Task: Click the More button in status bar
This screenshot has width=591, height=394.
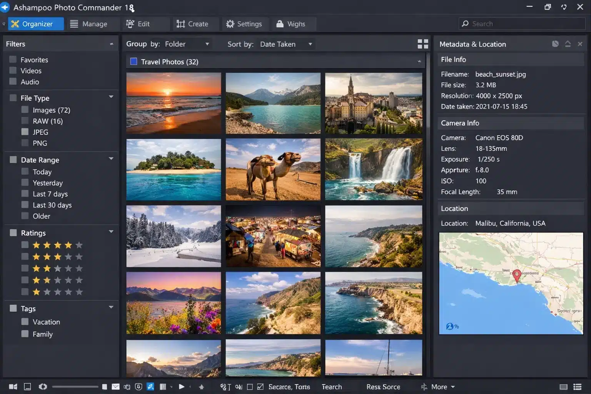Action: pos(439,387)
